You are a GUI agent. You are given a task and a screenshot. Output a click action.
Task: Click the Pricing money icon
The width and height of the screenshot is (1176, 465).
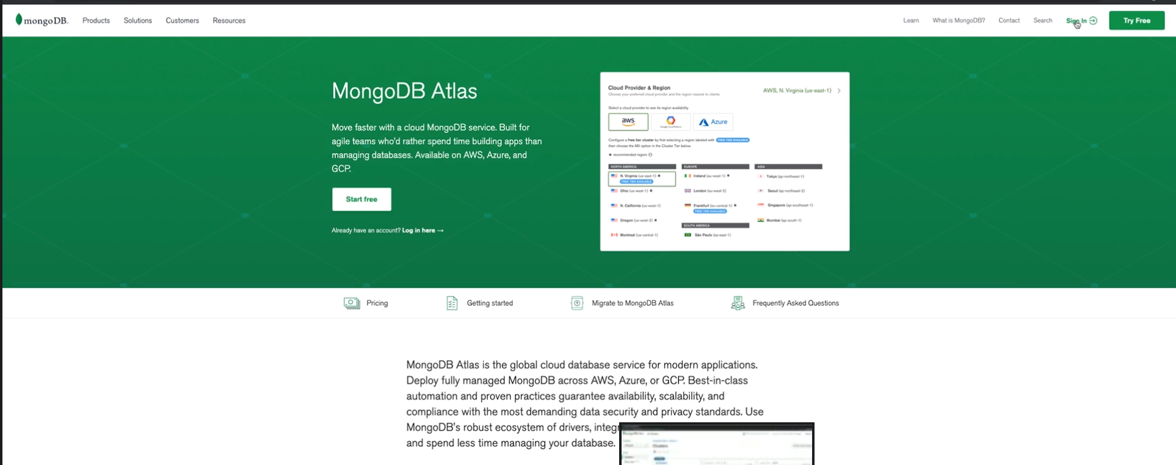pyautogui.click(x=352, y=303)
